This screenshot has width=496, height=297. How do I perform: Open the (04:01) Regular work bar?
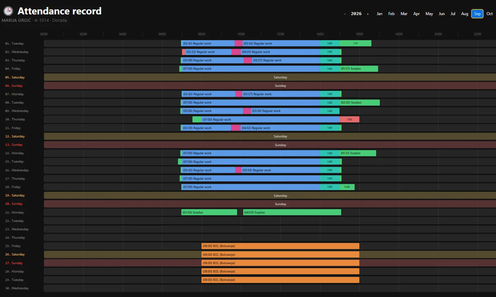pos(280,52)
